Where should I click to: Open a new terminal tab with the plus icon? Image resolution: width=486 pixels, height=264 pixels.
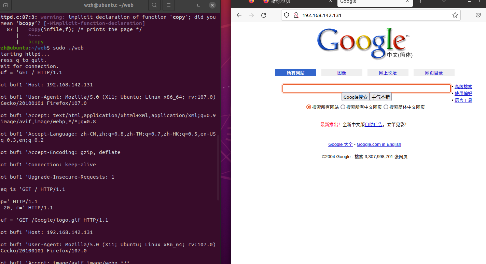[x=5, y=5]
